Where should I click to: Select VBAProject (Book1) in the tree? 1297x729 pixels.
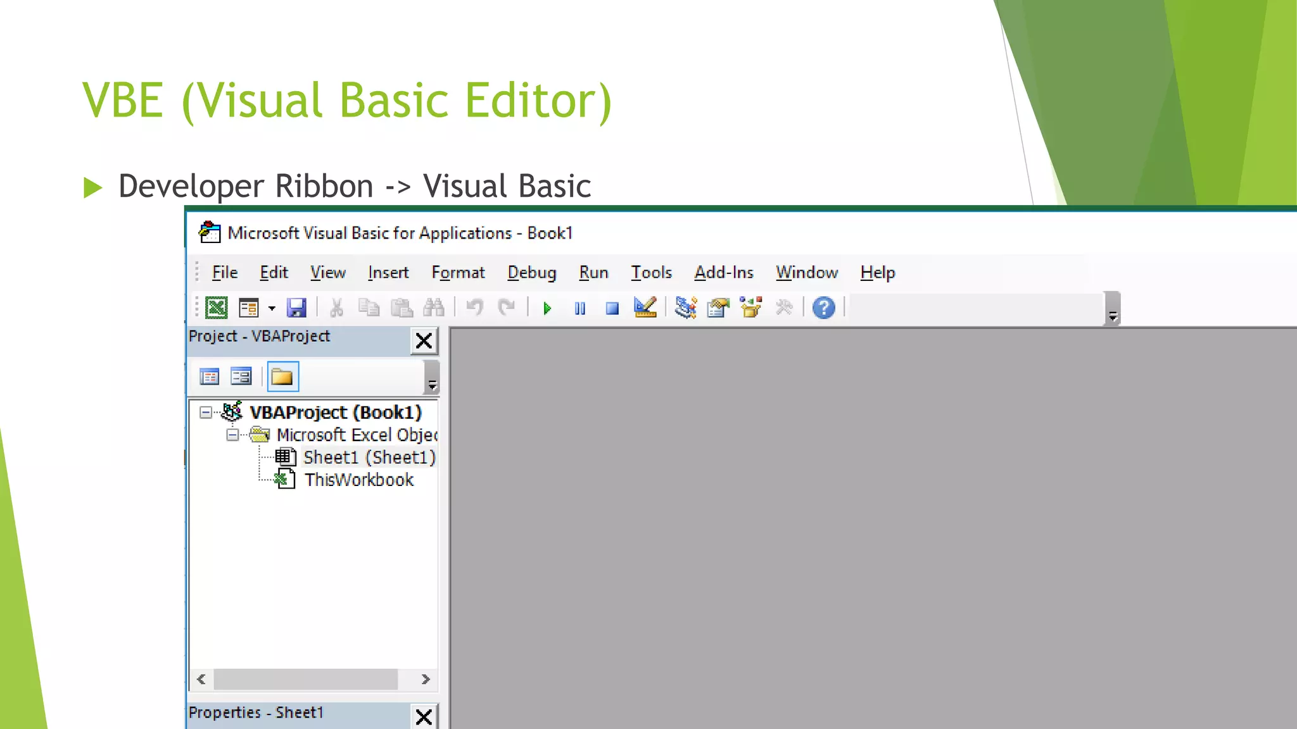[x=336, y=413]
